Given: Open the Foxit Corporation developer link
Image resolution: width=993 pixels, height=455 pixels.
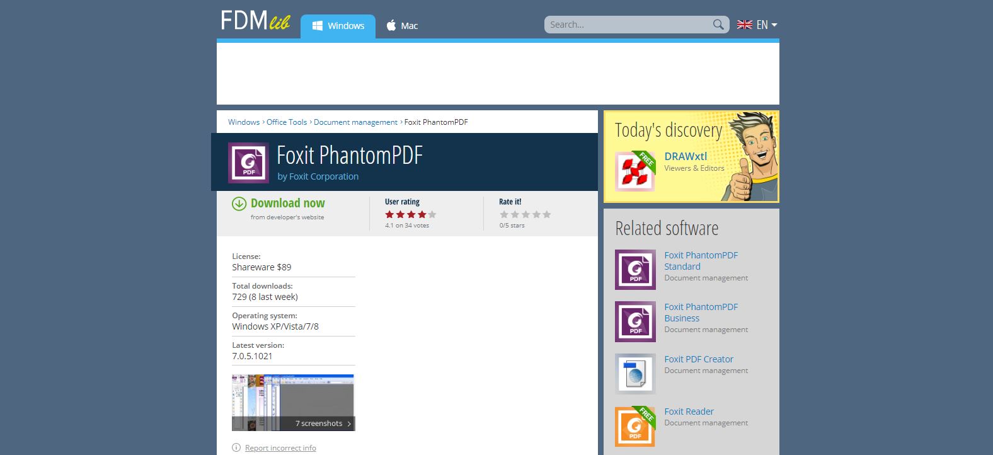Looking at the screenshot, I should pyautogui.click(x=324, y=176).
